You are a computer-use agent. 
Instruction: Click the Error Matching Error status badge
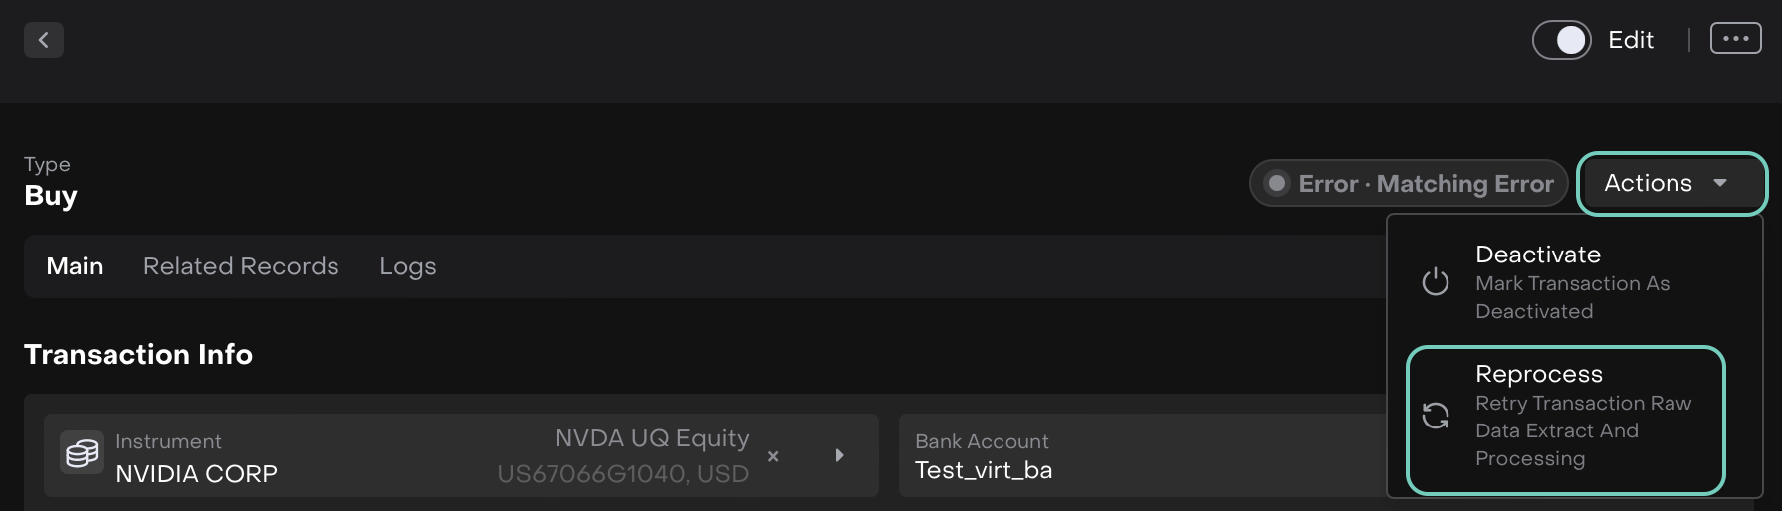[x=1409, y=184]
